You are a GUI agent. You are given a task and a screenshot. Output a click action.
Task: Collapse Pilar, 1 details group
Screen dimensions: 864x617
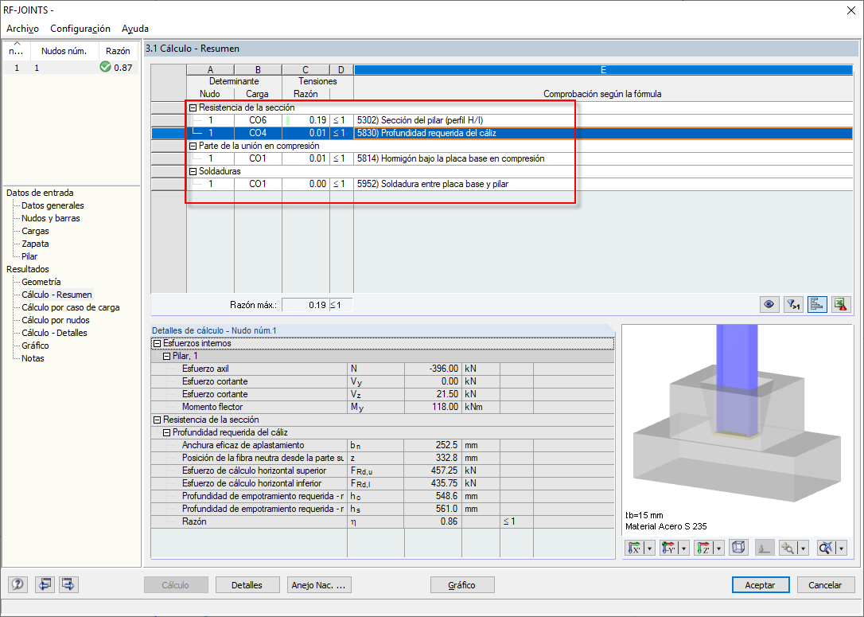pos(166,356)
